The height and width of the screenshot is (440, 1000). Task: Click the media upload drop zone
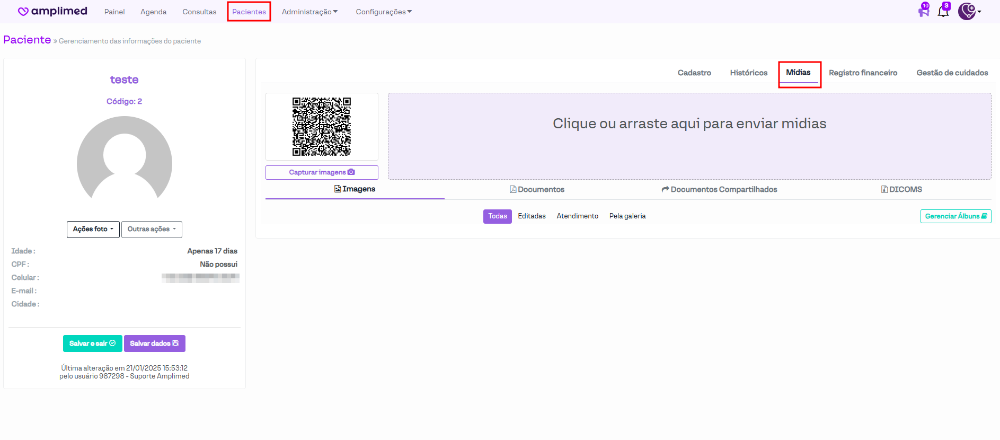[x=689, y=136]
